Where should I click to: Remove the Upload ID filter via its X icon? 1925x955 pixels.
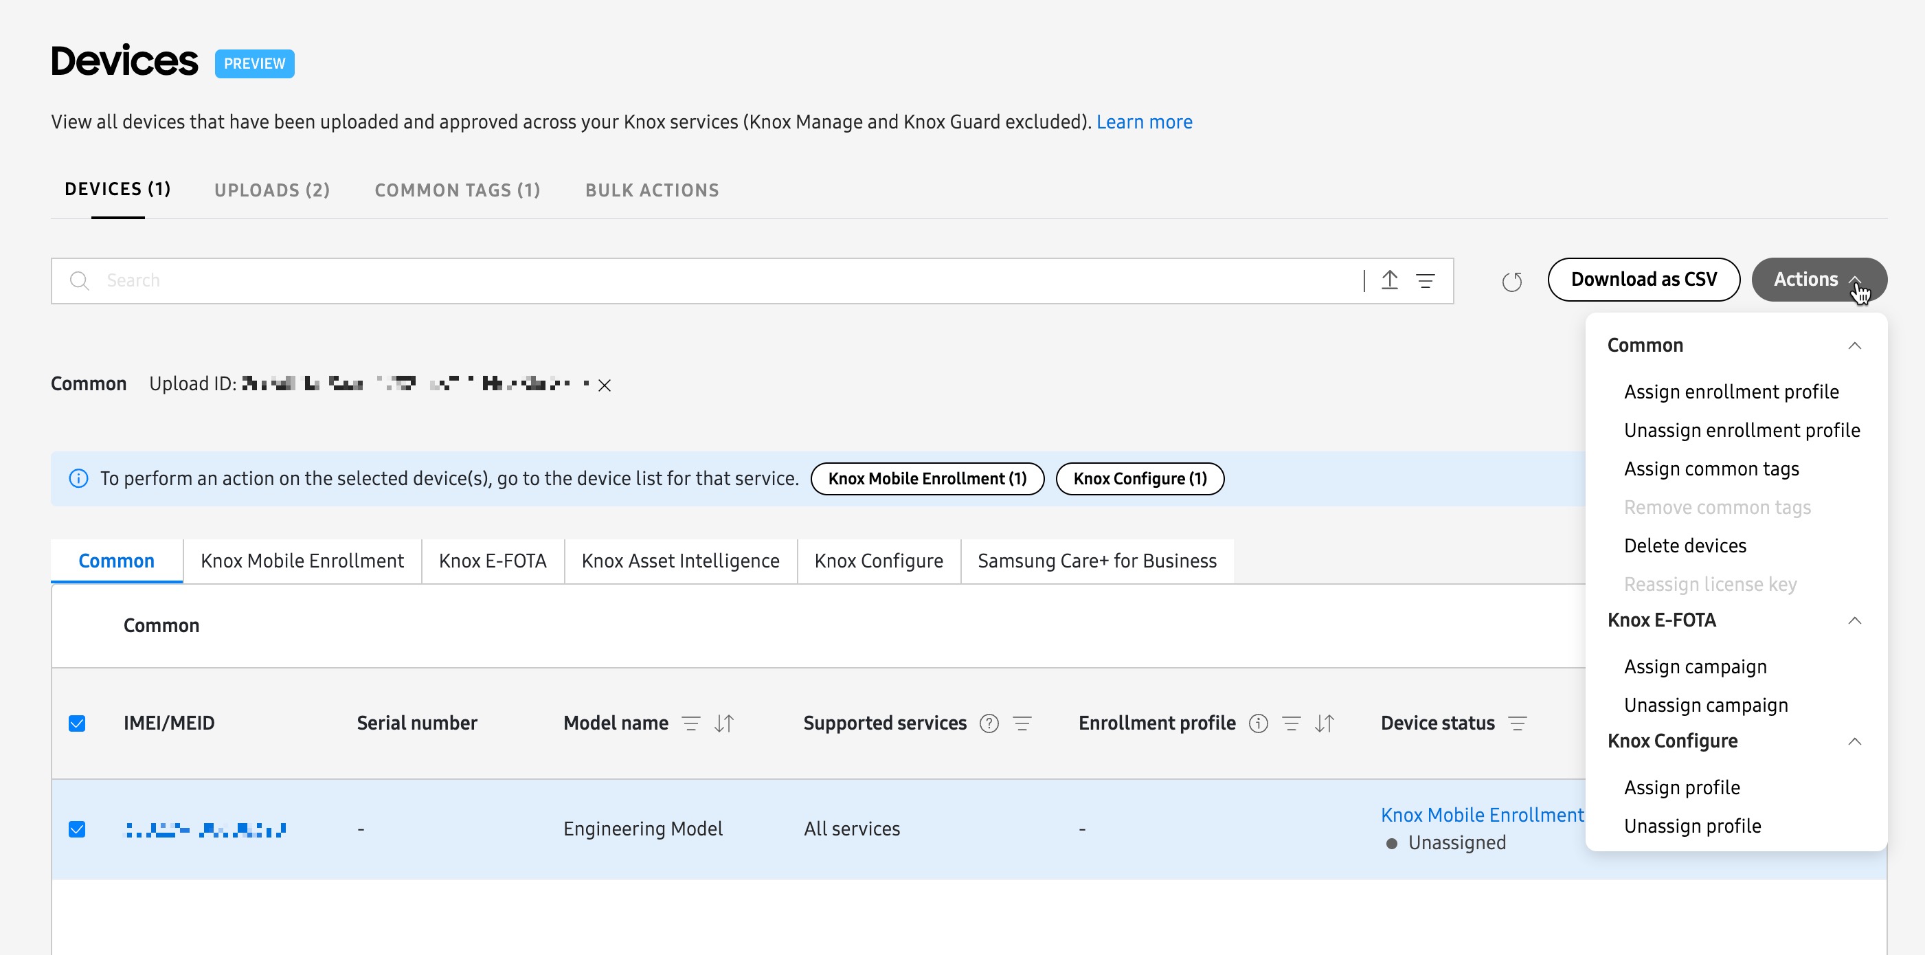click(605, 385)
